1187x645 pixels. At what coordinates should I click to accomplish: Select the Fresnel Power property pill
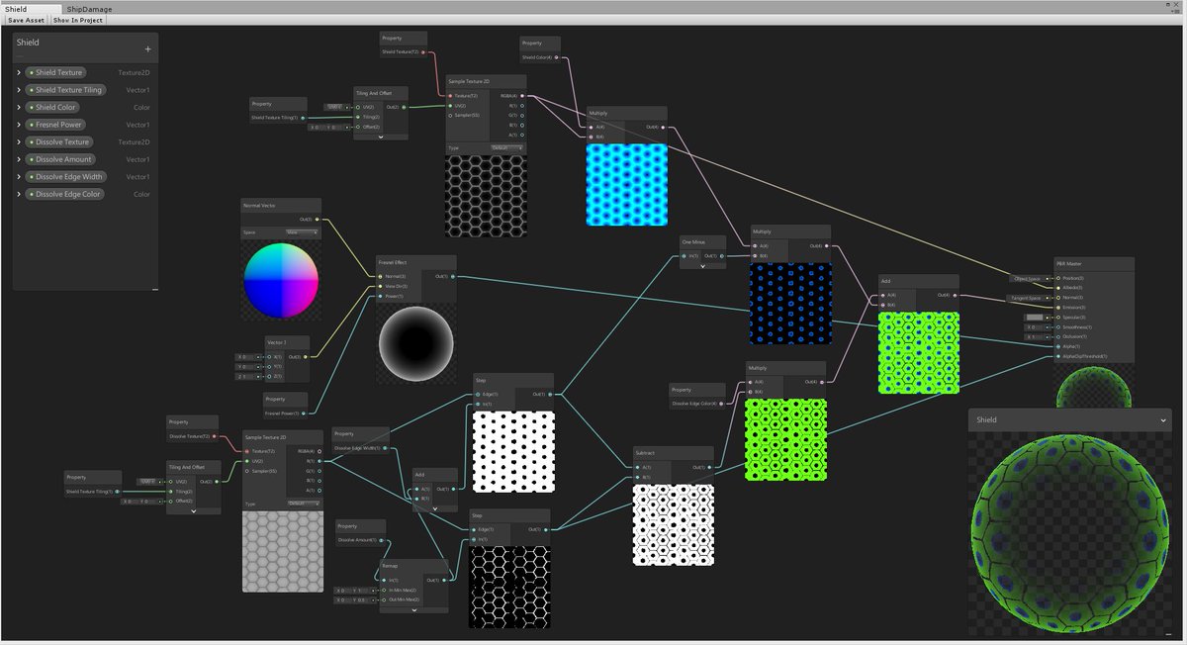56,125
